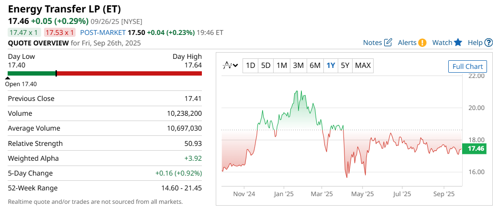Click the green bid price box

[x=24, y=33]
